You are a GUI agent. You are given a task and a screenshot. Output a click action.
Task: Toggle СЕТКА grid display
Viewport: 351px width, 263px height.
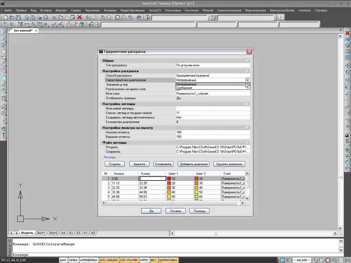pos(73,260)
